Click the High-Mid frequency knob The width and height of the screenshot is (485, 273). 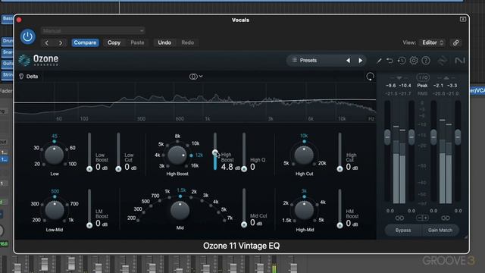(304, 211)
